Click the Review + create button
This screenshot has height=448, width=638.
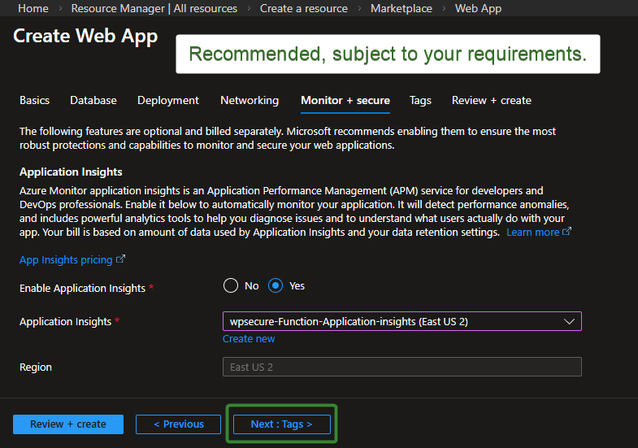pos(68,424)
